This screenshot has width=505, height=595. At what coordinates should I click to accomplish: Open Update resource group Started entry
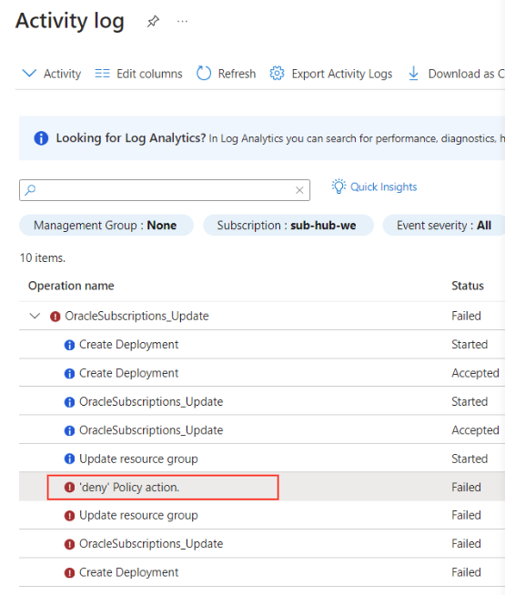138,459
